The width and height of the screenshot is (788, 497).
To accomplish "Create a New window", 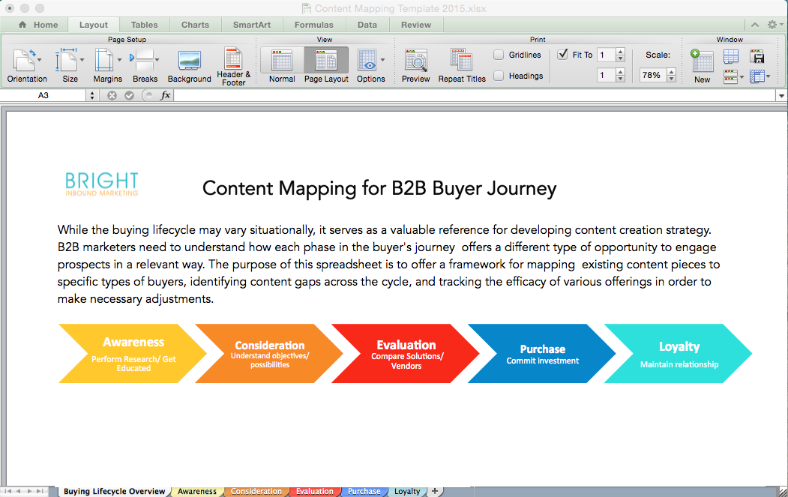I will coord(702,66).
